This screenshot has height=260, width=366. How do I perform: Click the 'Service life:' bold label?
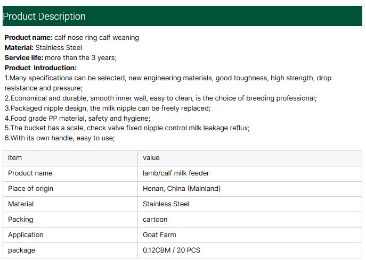click(x=24, y=58)
